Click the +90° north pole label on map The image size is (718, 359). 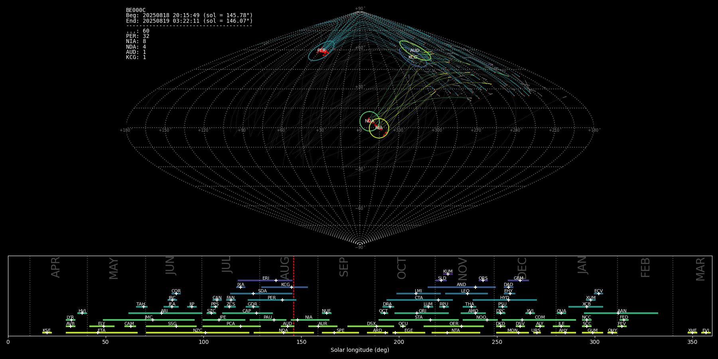pyautogui.click(x=360, y=8)
